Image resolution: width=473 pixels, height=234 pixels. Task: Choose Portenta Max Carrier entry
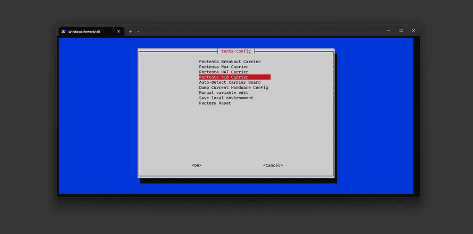point(223,67)
